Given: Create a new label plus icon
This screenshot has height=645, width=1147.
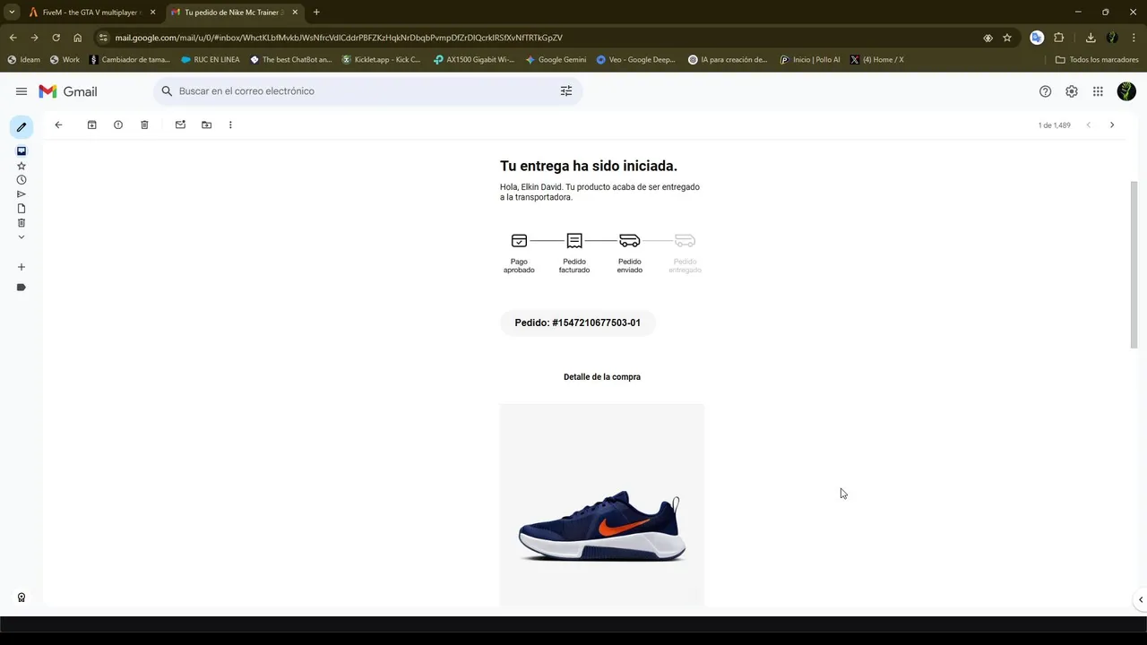Looking at the screenshot, I should click(x=22, y=267).
